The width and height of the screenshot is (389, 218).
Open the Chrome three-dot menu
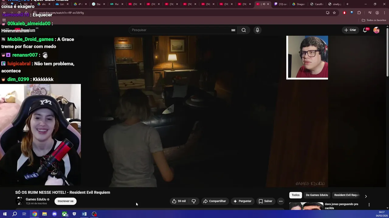click(x=384, y=13)
